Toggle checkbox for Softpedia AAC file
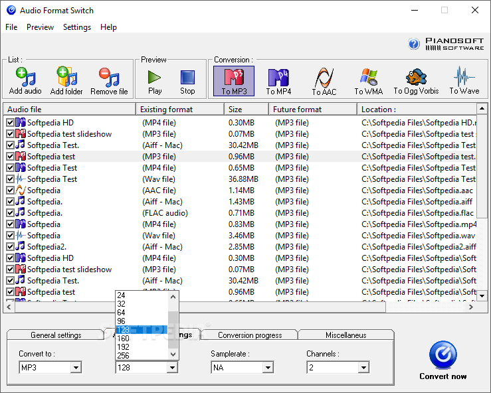Viewport: 491px width, 393px height. [10, 191]
